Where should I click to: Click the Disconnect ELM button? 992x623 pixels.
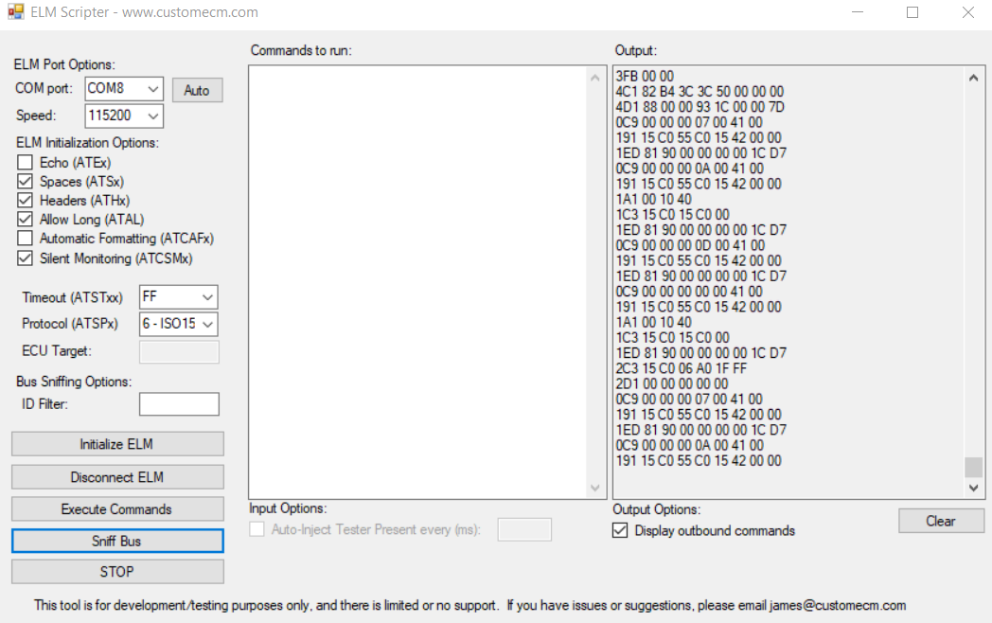click(117, 477)
